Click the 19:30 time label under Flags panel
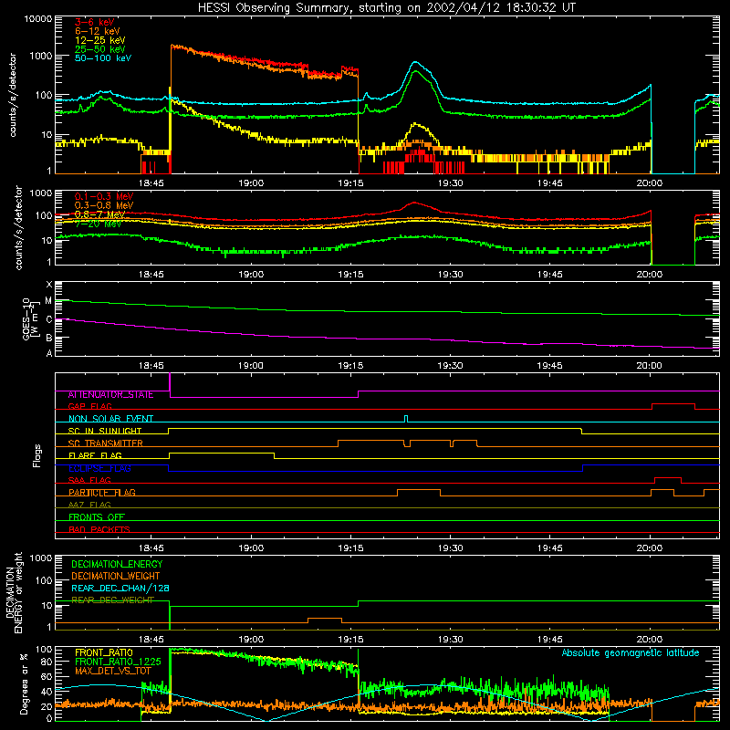 coord(450,548)
